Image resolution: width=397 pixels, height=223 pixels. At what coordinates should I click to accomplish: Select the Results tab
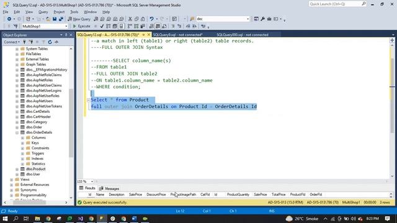coord(87,188)
